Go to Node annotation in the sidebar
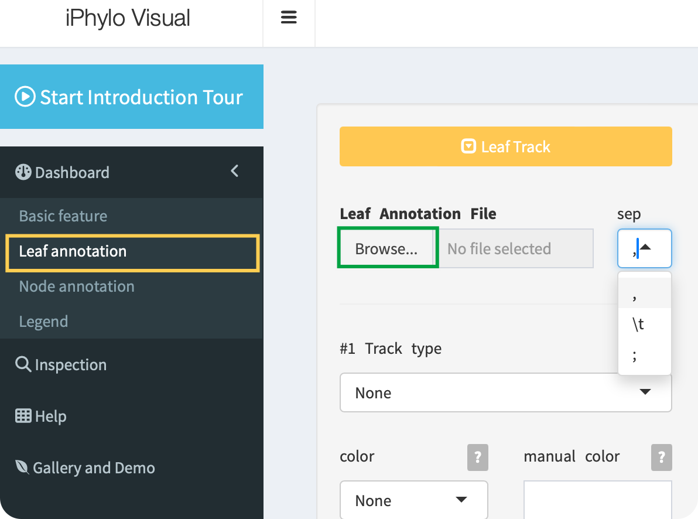 tap(77, 286)
